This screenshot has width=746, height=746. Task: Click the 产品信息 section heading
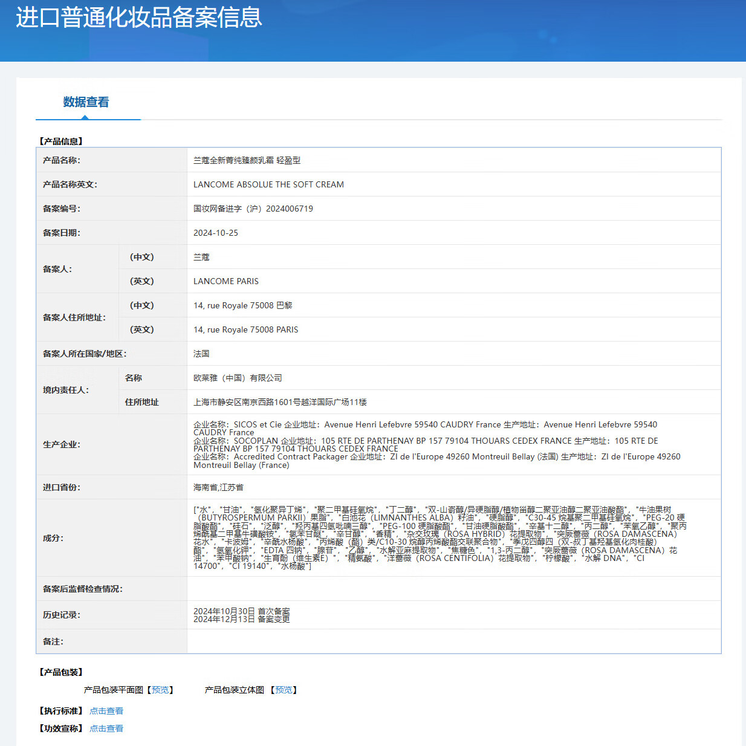coord(61,141)
